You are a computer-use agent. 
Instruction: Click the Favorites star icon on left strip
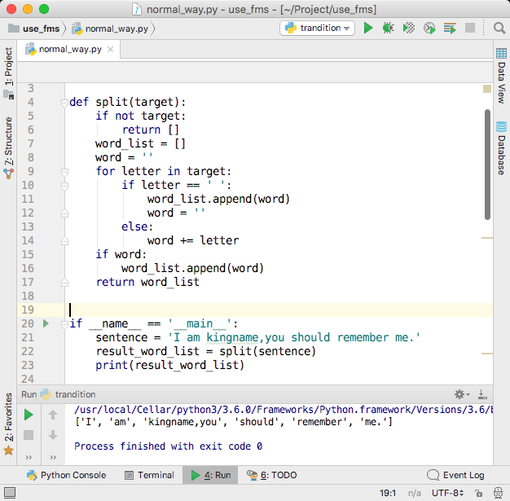(x=8, y=450)
